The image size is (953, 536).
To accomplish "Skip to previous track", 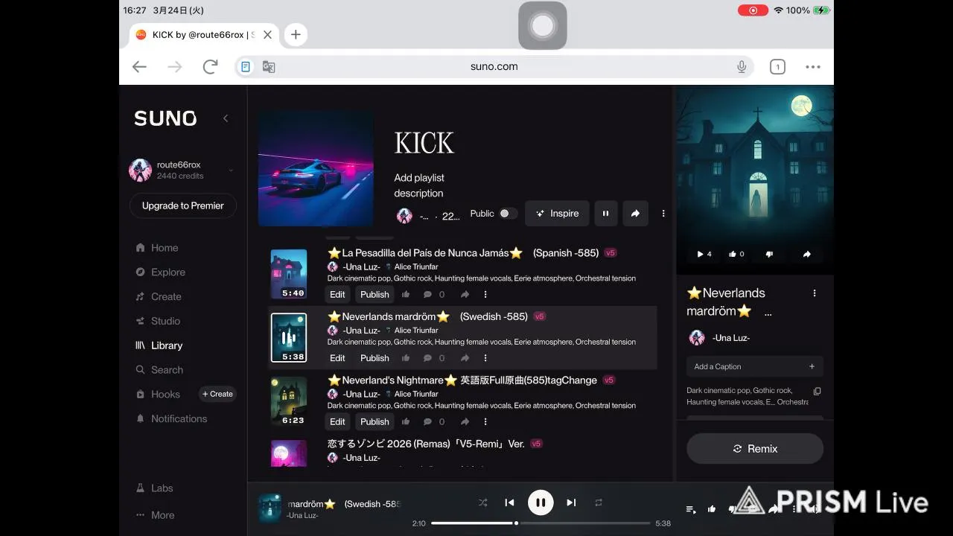I will pyautogui.click(x=509, y=502).
